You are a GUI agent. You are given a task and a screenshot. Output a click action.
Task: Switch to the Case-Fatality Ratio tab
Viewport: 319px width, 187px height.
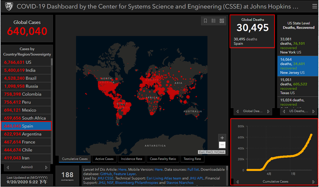[x=163, y=159]
